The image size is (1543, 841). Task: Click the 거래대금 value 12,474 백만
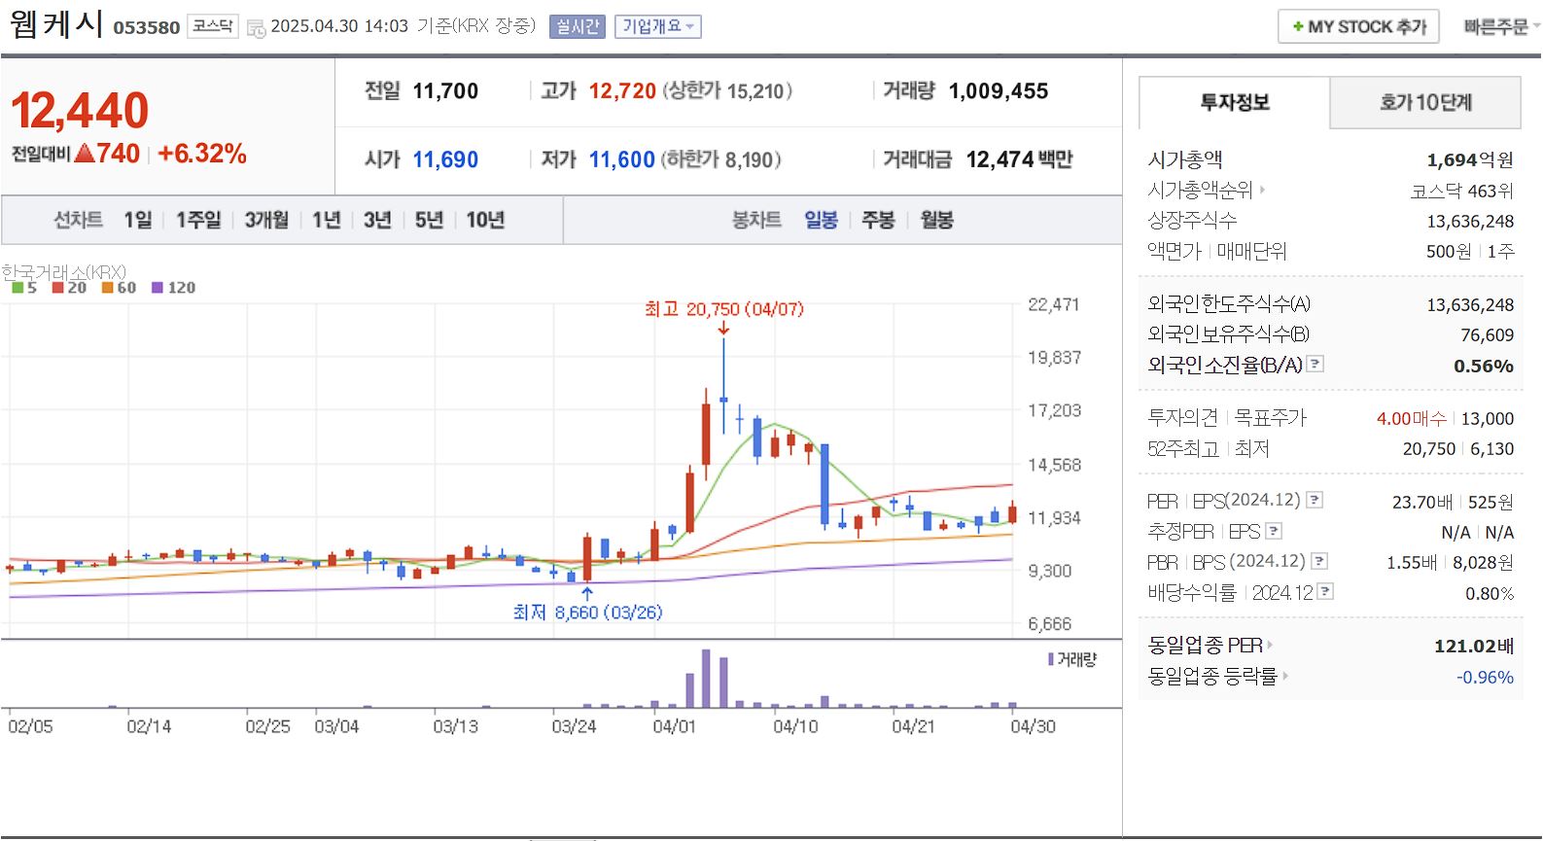click(x=1019, y=159)
